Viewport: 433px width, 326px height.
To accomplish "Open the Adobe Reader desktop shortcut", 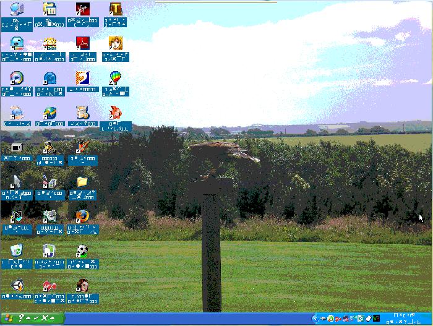I will point(83,43).
